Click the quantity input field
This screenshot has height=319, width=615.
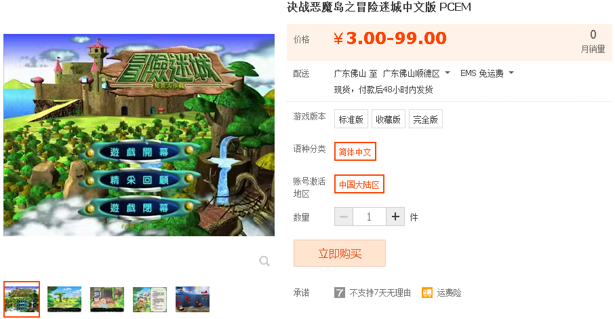[x=370, y=217]
